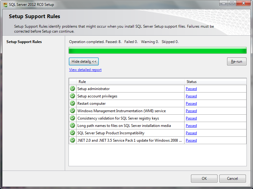This screenshot has height=189, width=253.
Task: Click the 'Operation completed. Passed: 8.' summary text
Action: coord(95,42)
